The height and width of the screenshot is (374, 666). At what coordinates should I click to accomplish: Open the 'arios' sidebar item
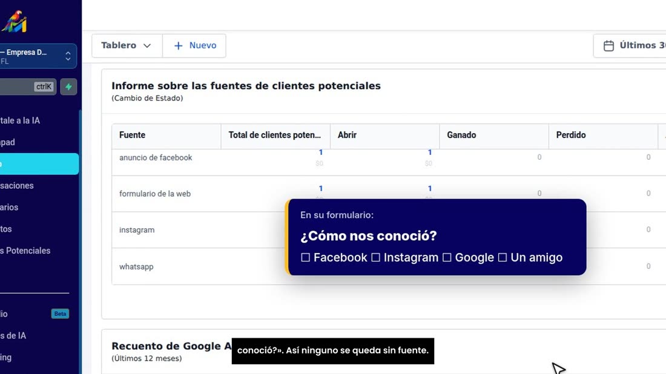[x=9, y=207]
